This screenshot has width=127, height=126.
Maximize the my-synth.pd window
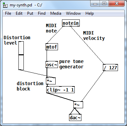104,4
